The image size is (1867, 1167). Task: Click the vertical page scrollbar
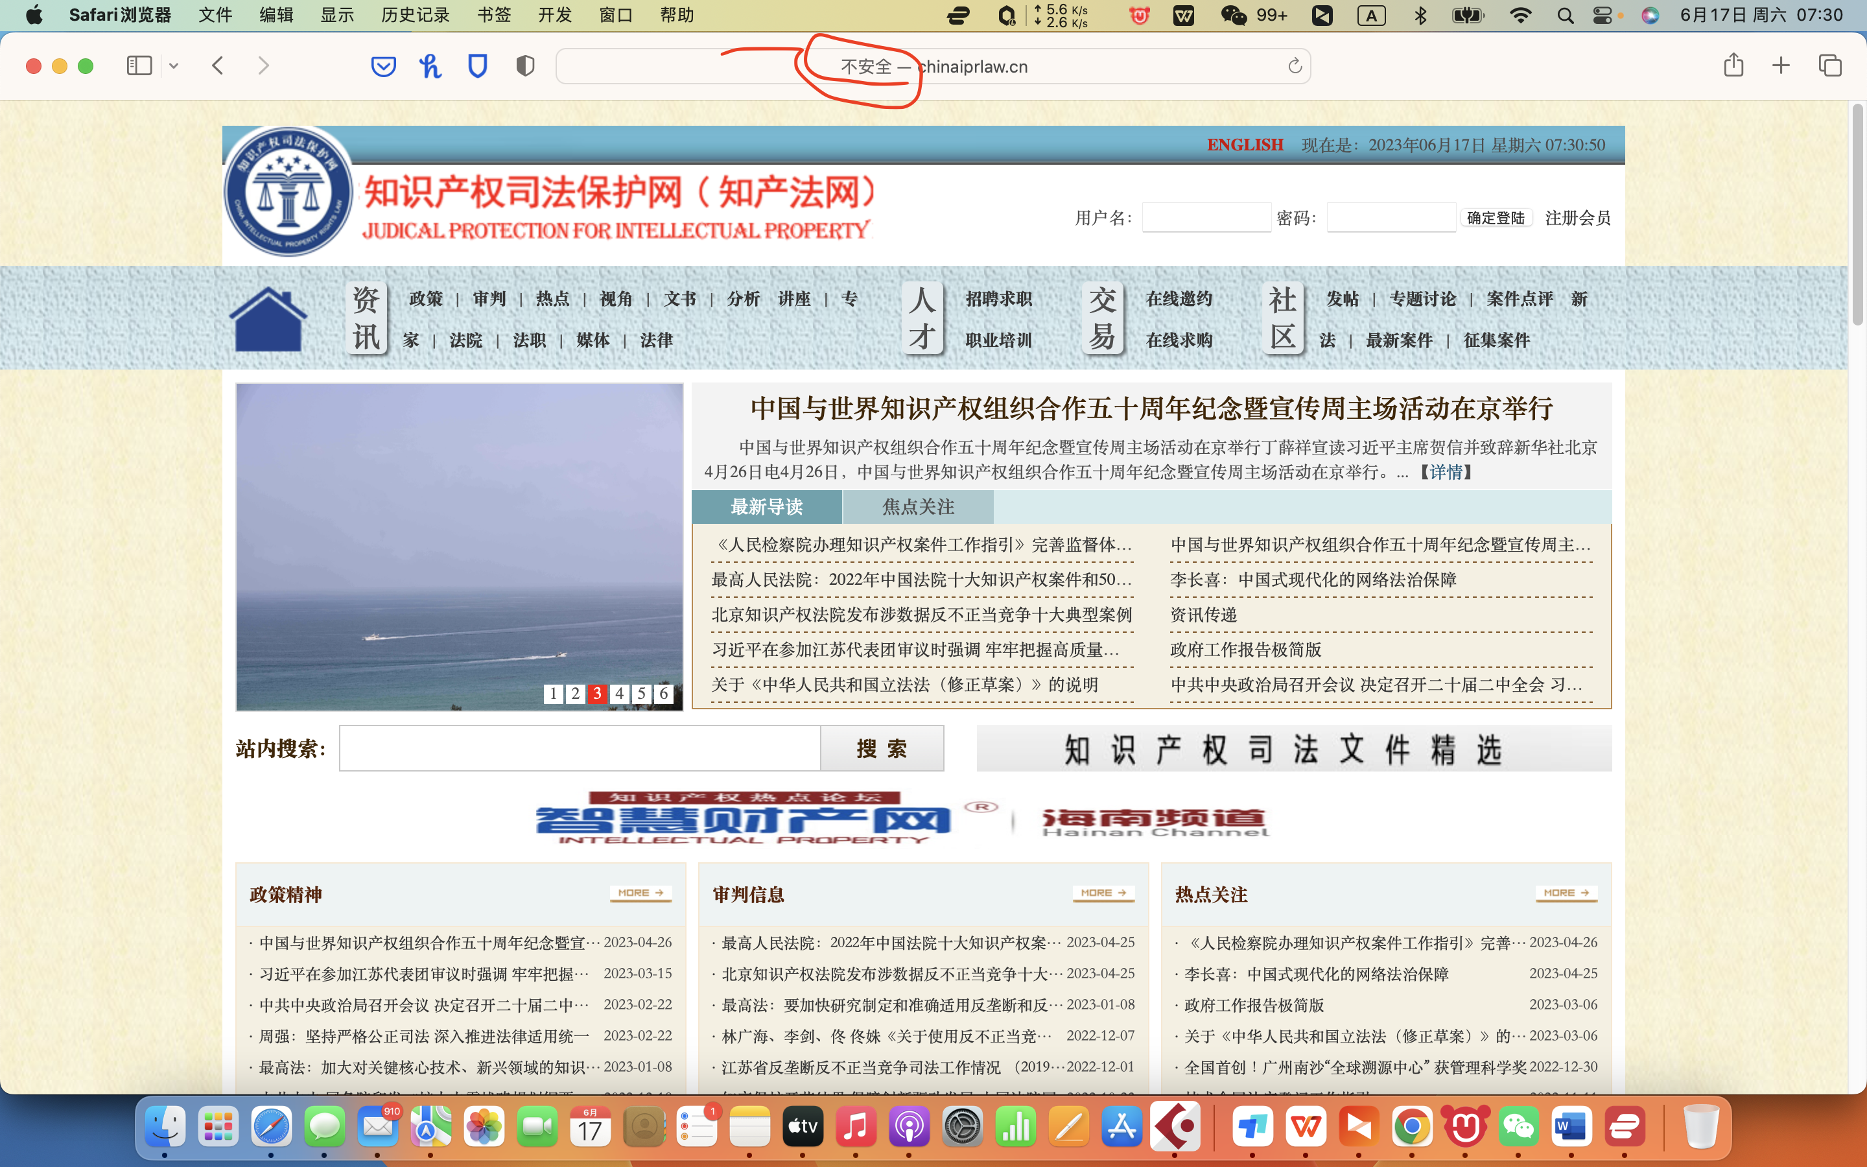coord(1858,216)
